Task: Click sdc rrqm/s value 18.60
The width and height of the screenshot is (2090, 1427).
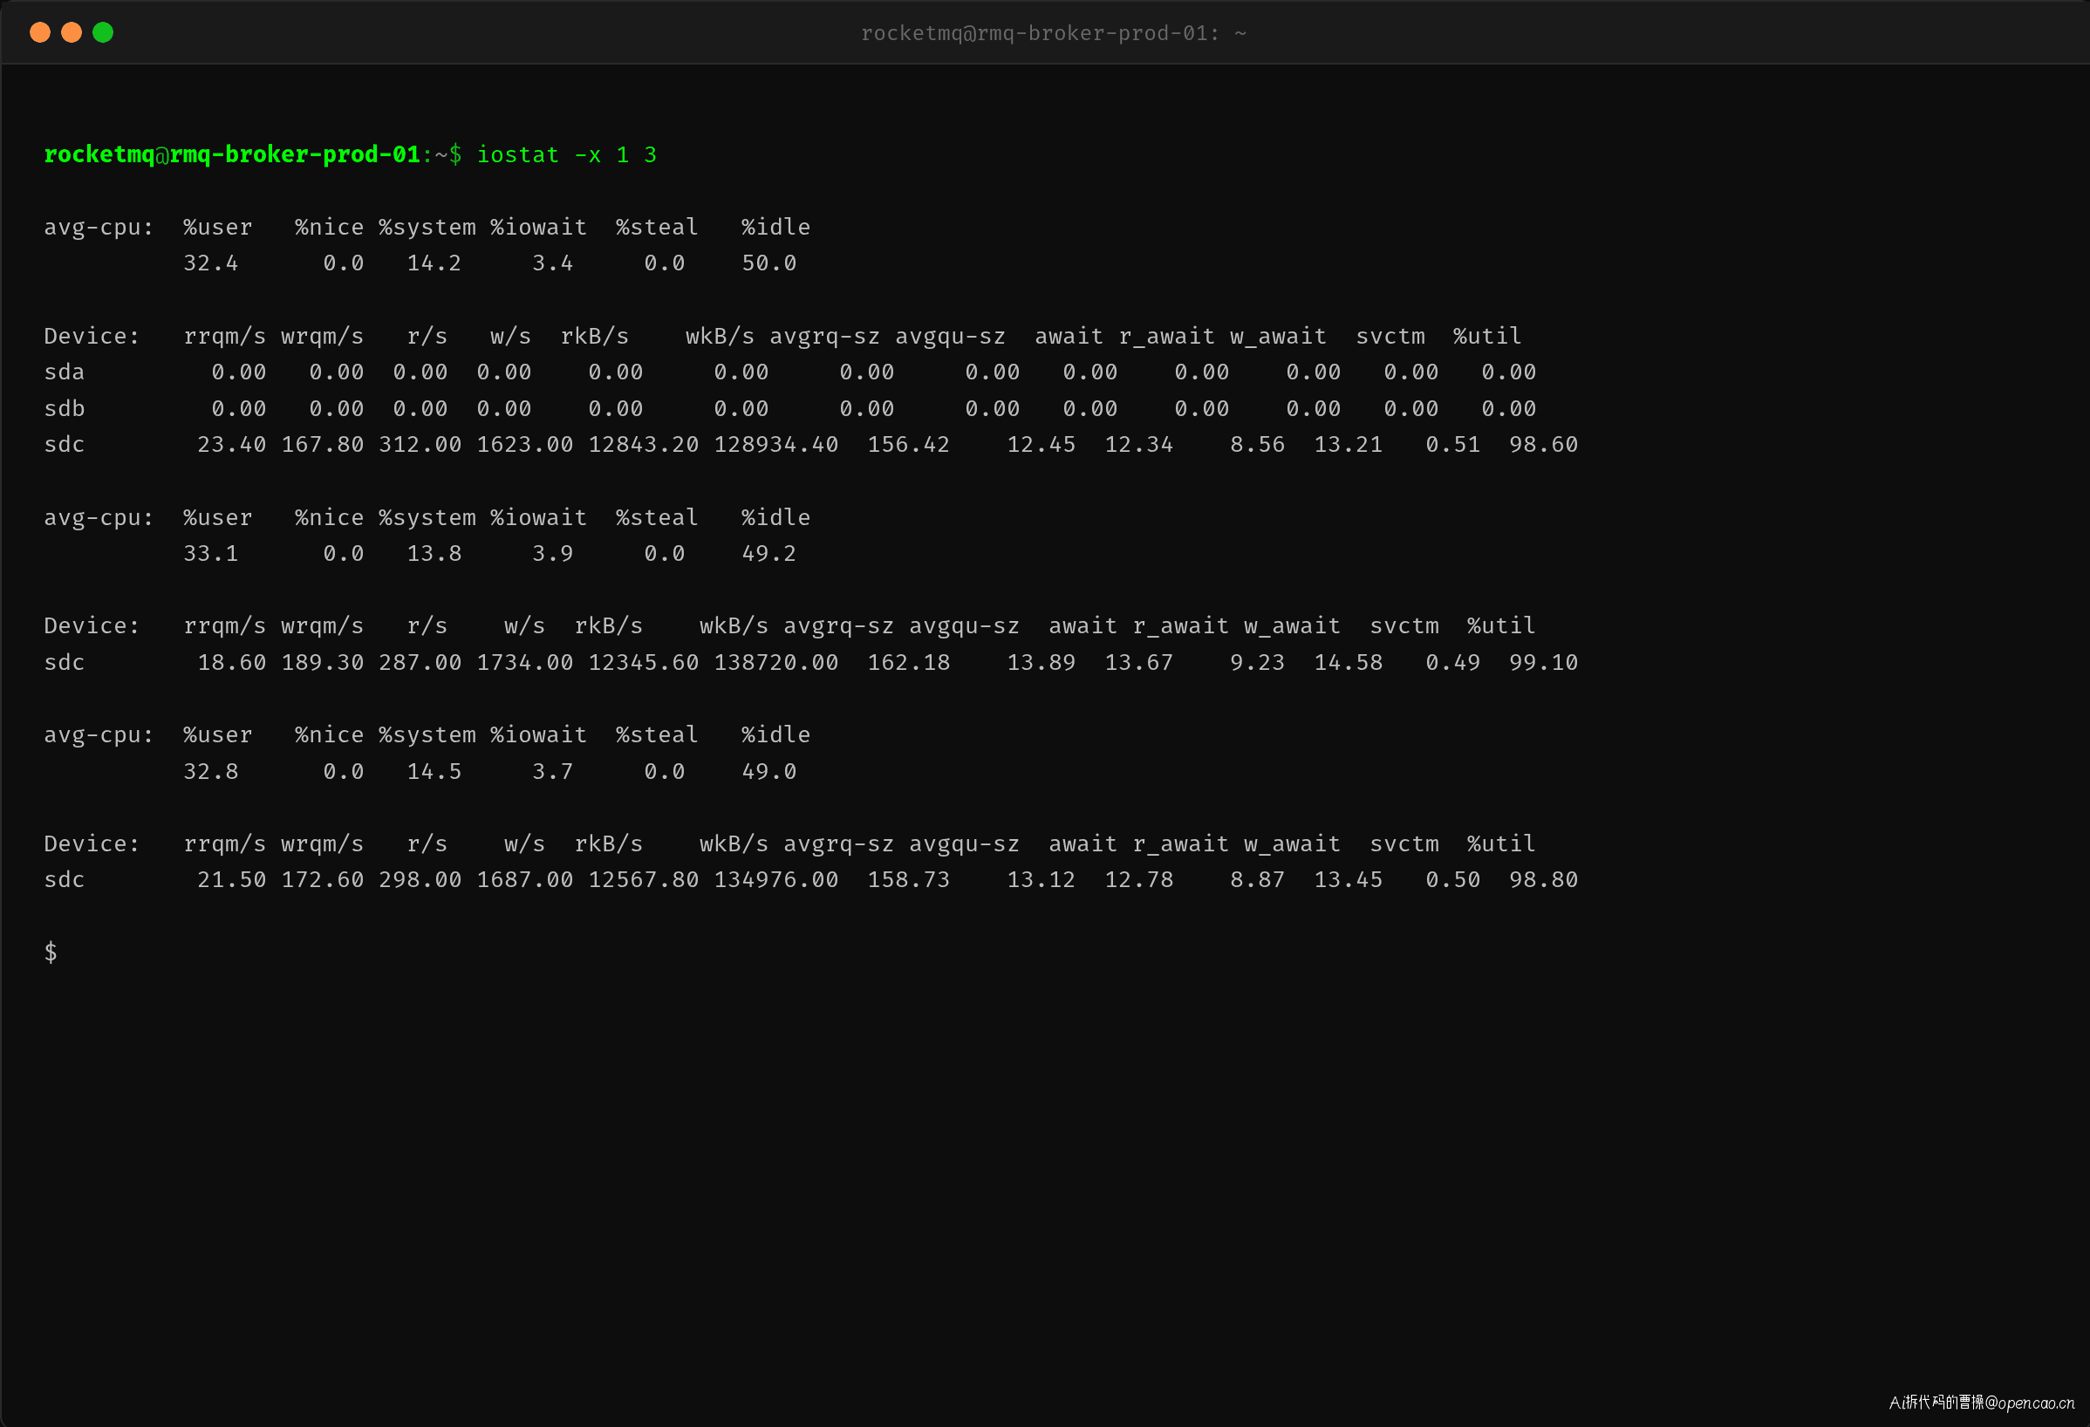Action: click(232, 663)
